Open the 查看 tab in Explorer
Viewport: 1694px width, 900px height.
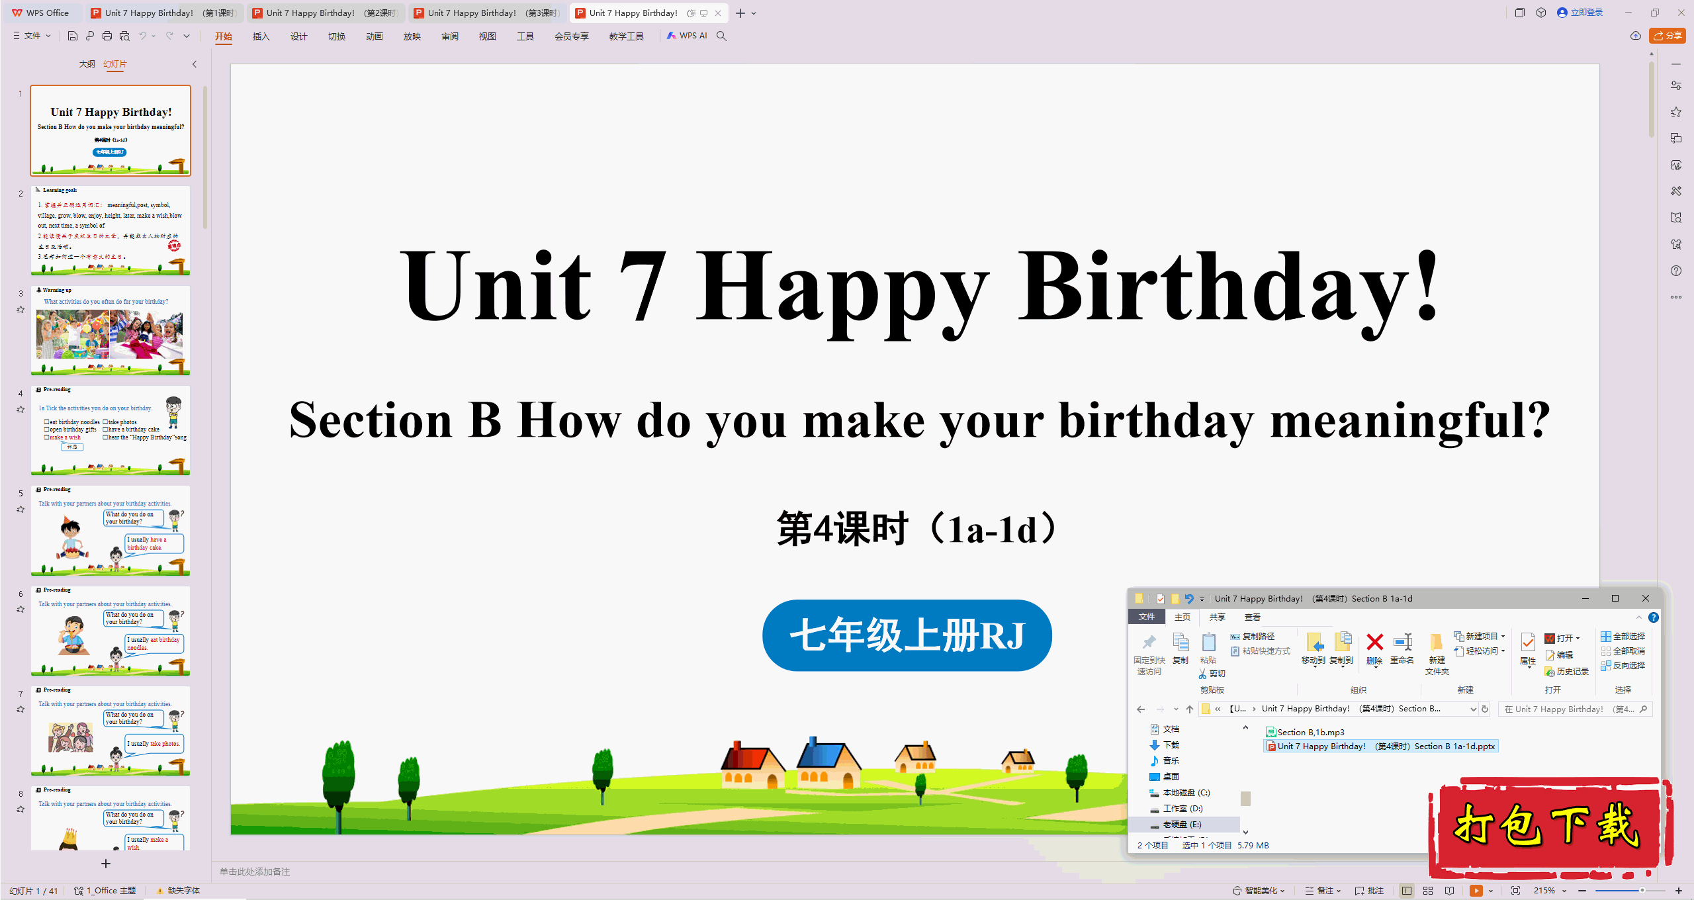pos(1252,617)
